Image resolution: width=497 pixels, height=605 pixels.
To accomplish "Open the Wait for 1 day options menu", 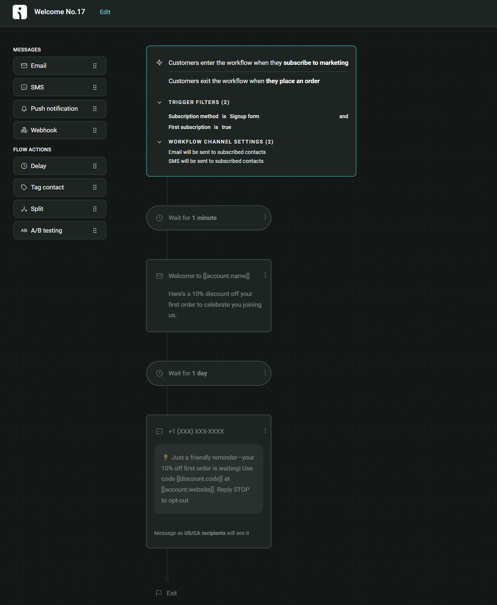I will [x=265, y=373].
